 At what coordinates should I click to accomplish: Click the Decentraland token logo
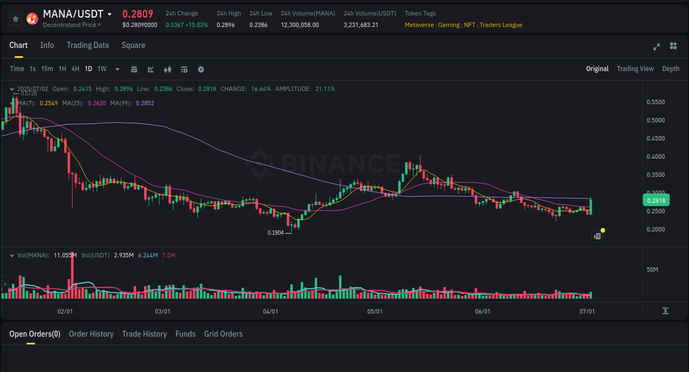click(x=32, y=18)
